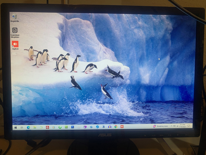
Task: Select the dark picture desktop shortcut icon
Action: coord(15,33)
